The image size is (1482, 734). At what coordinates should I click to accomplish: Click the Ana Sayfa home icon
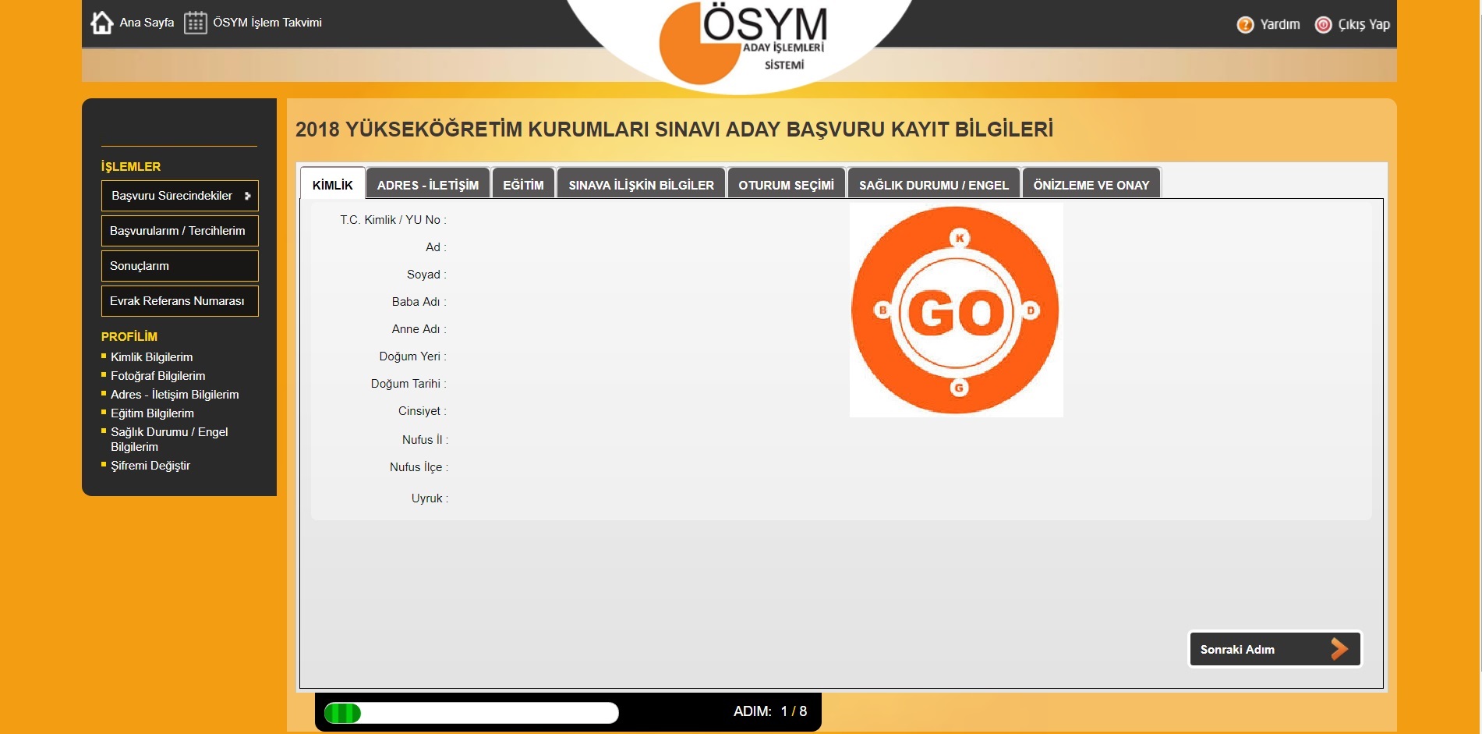coord(102,23)
